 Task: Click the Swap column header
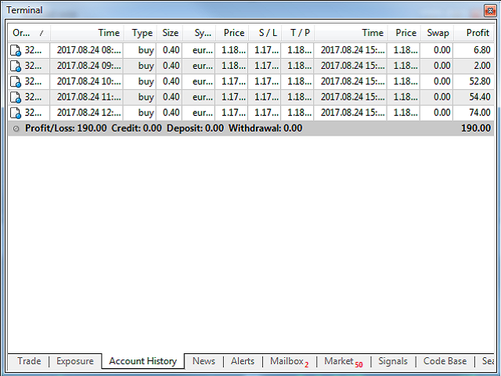[438, 33]
